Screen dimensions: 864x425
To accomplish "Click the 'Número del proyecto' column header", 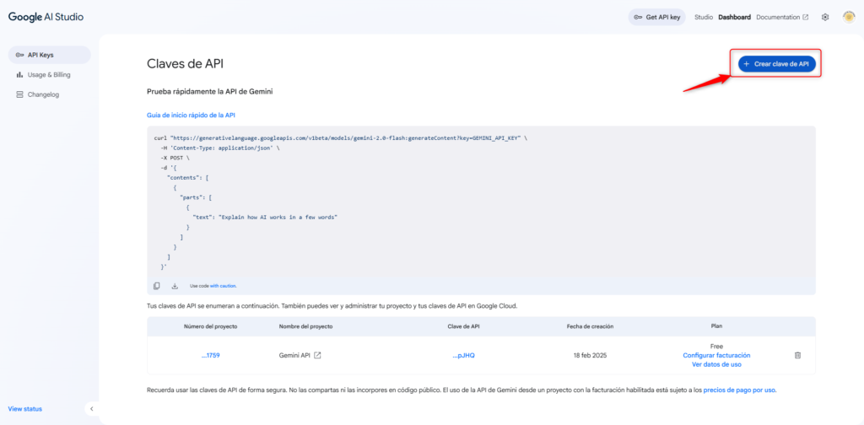I will [210, 326].
